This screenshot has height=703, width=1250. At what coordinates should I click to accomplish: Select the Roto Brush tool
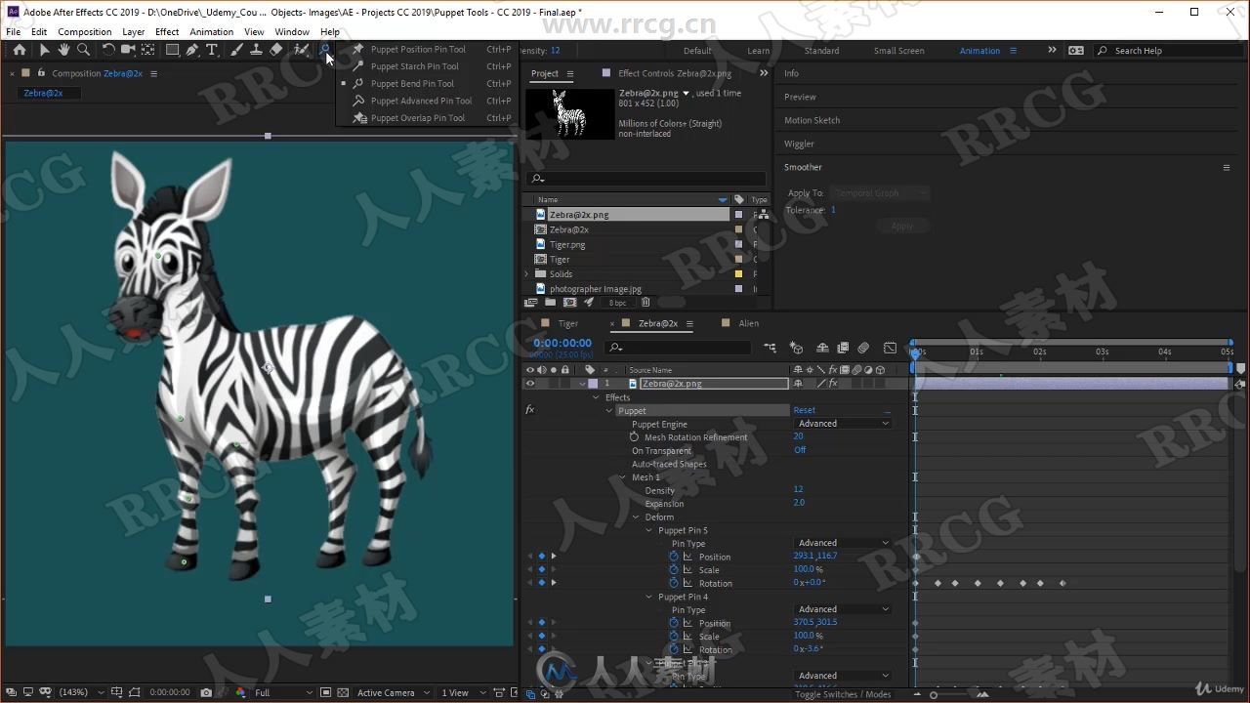(301, 50)
